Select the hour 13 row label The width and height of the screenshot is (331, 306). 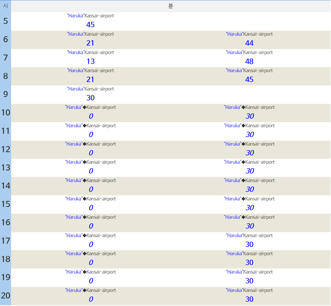[x=6, y=168]
